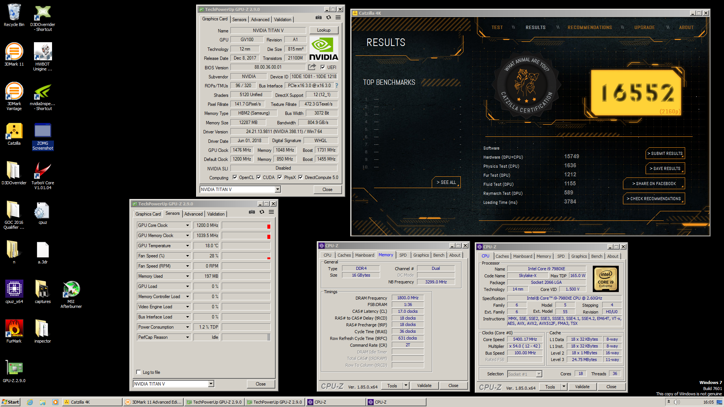Click 3DMark 11 Advanced Edition taskbar button
This screenshot has width=724, height=407.
(153, 402)
